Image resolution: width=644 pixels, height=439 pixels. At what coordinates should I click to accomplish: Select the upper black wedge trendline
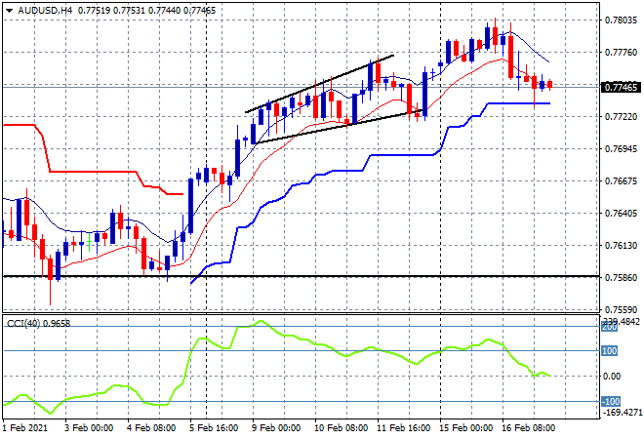pyautogui.click(x=319, y=84)
